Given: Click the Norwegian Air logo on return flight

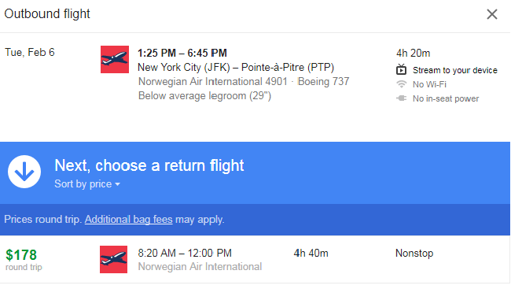Looking at the screenshot, I should pos(114,259).
